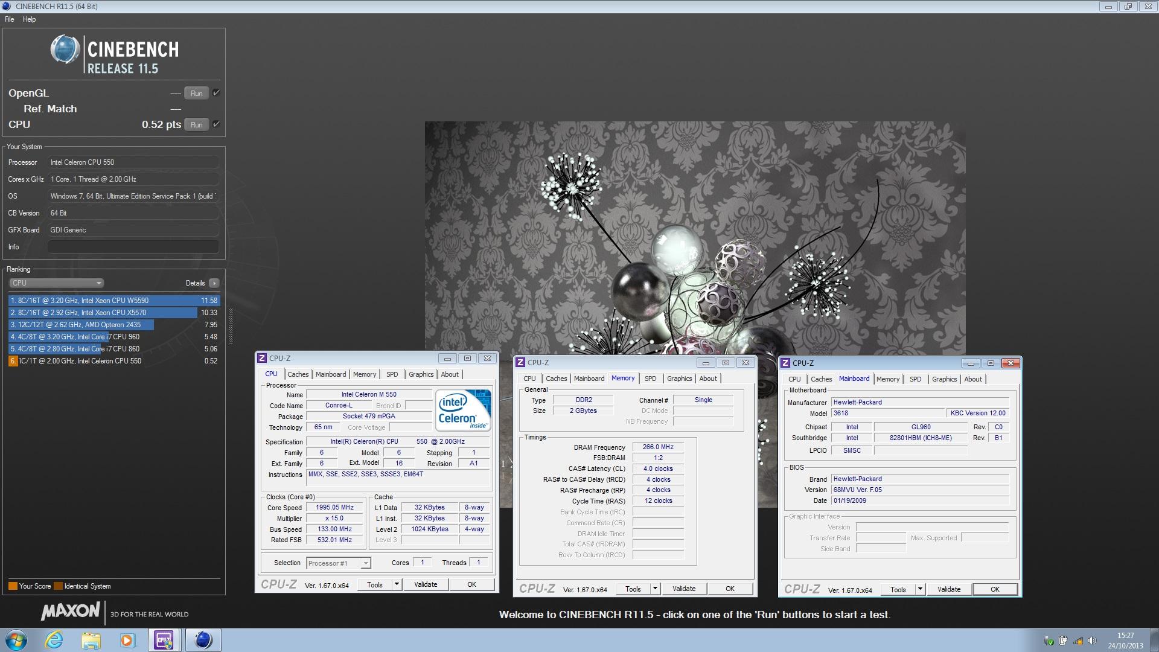Click CPU-Z title icon in Mainboard window
1159x652 pixels.
coord(785,363)
